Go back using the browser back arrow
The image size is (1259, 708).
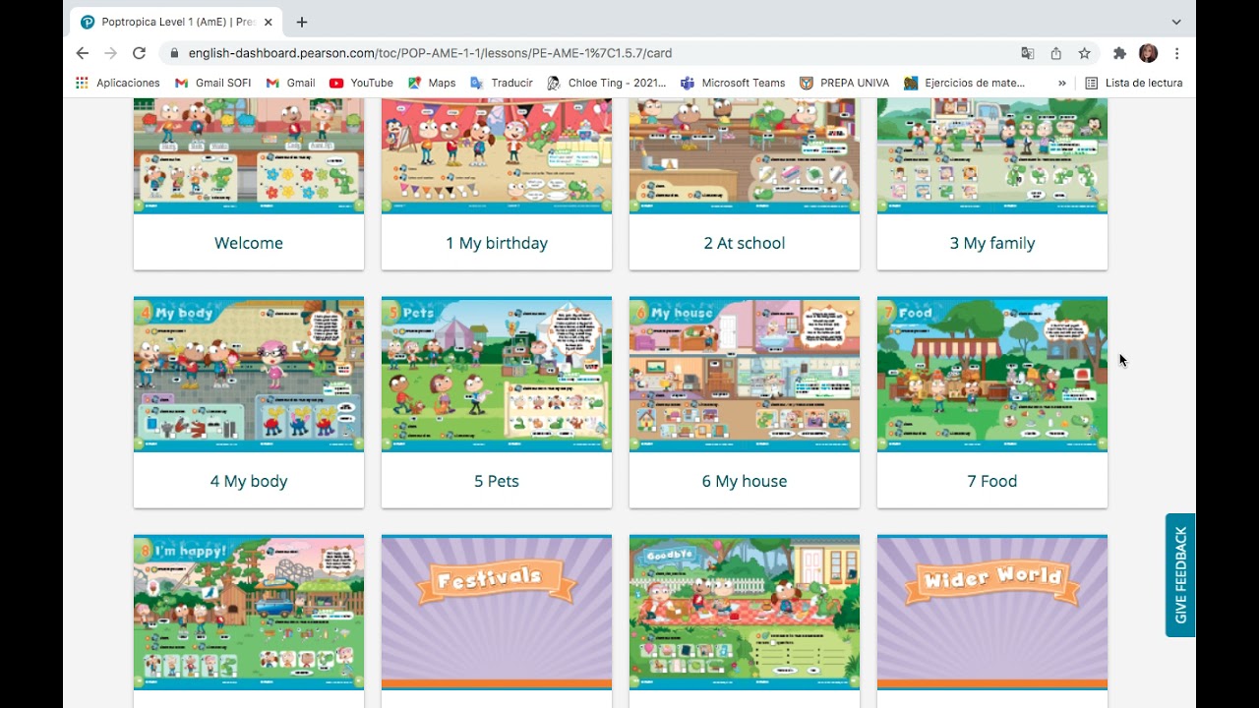(83, 53)
